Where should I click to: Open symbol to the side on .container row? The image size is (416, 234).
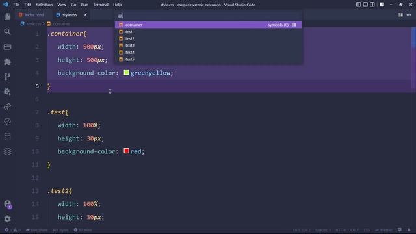click(294, 25)
